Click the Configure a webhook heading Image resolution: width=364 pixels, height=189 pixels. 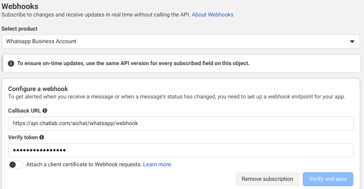click(x=38, y=89)
